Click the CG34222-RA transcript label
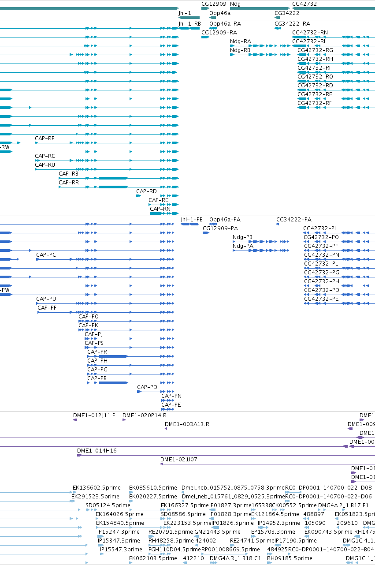375x565 pixels. (292, 24)
